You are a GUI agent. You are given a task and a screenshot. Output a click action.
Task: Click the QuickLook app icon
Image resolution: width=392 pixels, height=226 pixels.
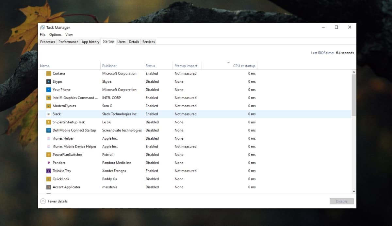(x=49, y=179)
